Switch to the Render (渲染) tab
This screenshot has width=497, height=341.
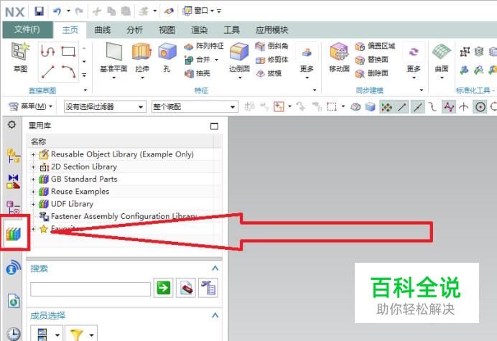pos(200,29)
